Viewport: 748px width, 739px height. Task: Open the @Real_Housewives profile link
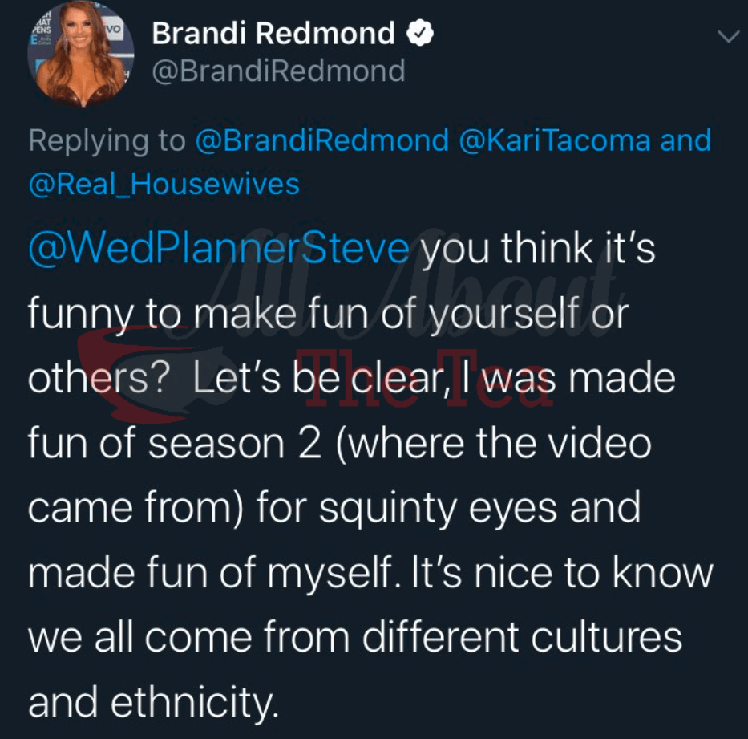(164, 185)
